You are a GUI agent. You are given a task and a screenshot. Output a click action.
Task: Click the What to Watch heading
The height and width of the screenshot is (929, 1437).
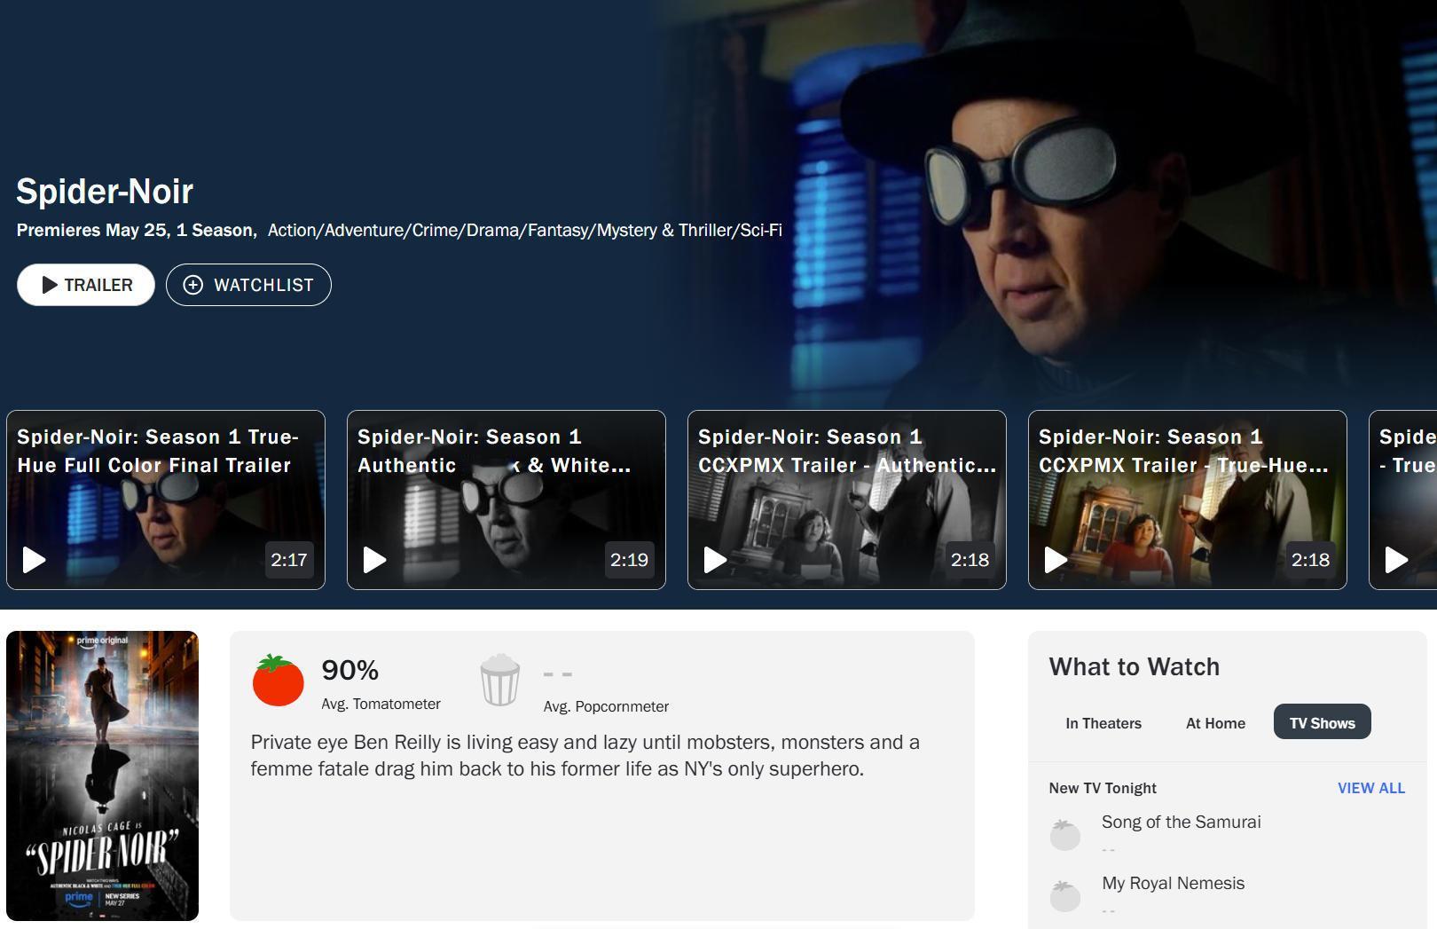pyautogui.click(x=1135, y=667)
